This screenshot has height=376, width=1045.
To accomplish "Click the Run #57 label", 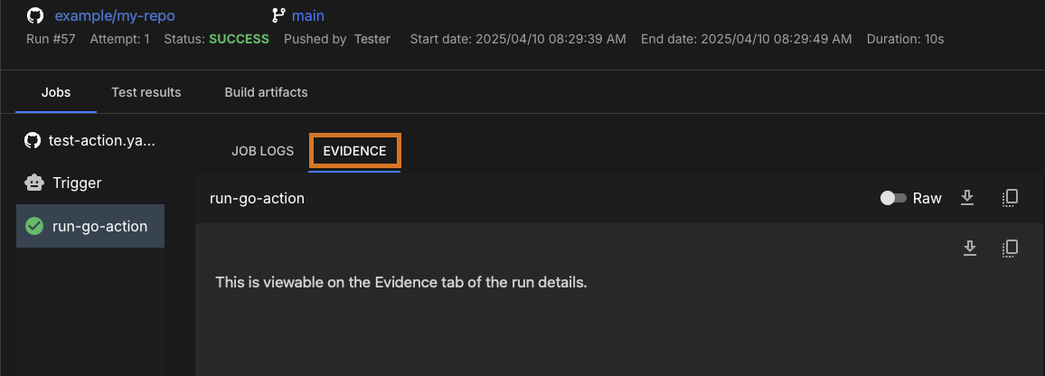I will 51,40.
